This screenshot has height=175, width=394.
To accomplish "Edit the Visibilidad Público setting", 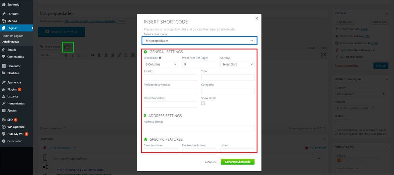I will tap(367, 36).
